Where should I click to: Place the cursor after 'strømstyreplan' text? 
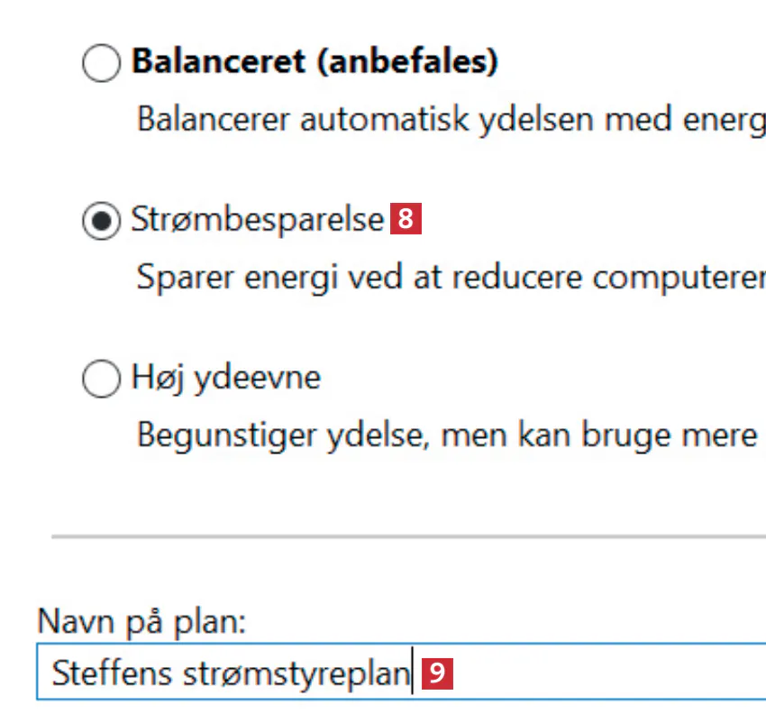click(411, 673)
